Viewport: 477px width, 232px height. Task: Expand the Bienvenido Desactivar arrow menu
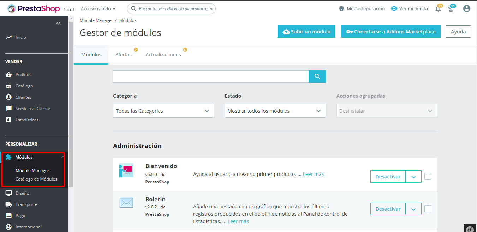(x=413, y=177)
